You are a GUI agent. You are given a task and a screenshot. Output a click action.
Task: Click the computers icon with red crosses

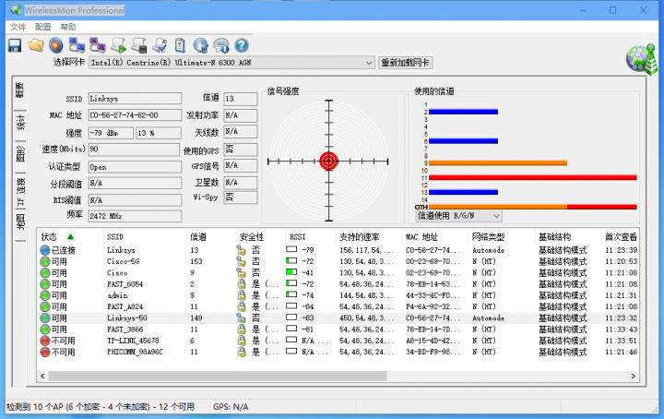pos(98,45)
